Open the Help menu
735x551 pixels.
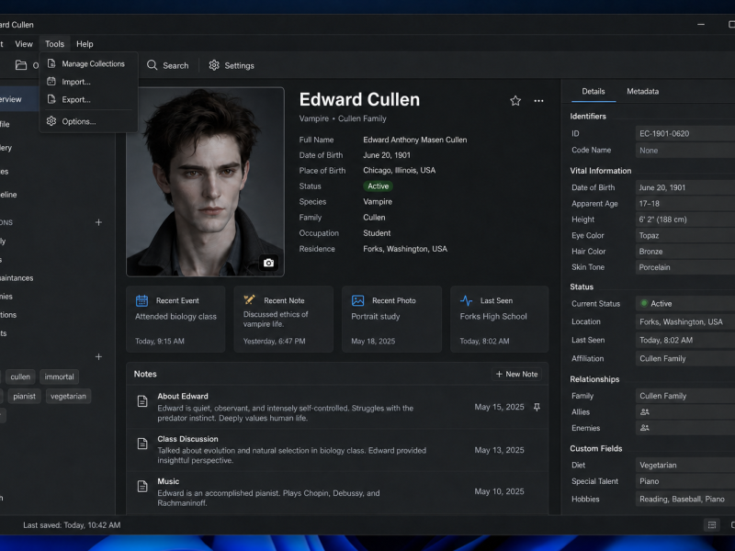click(85, 44)
